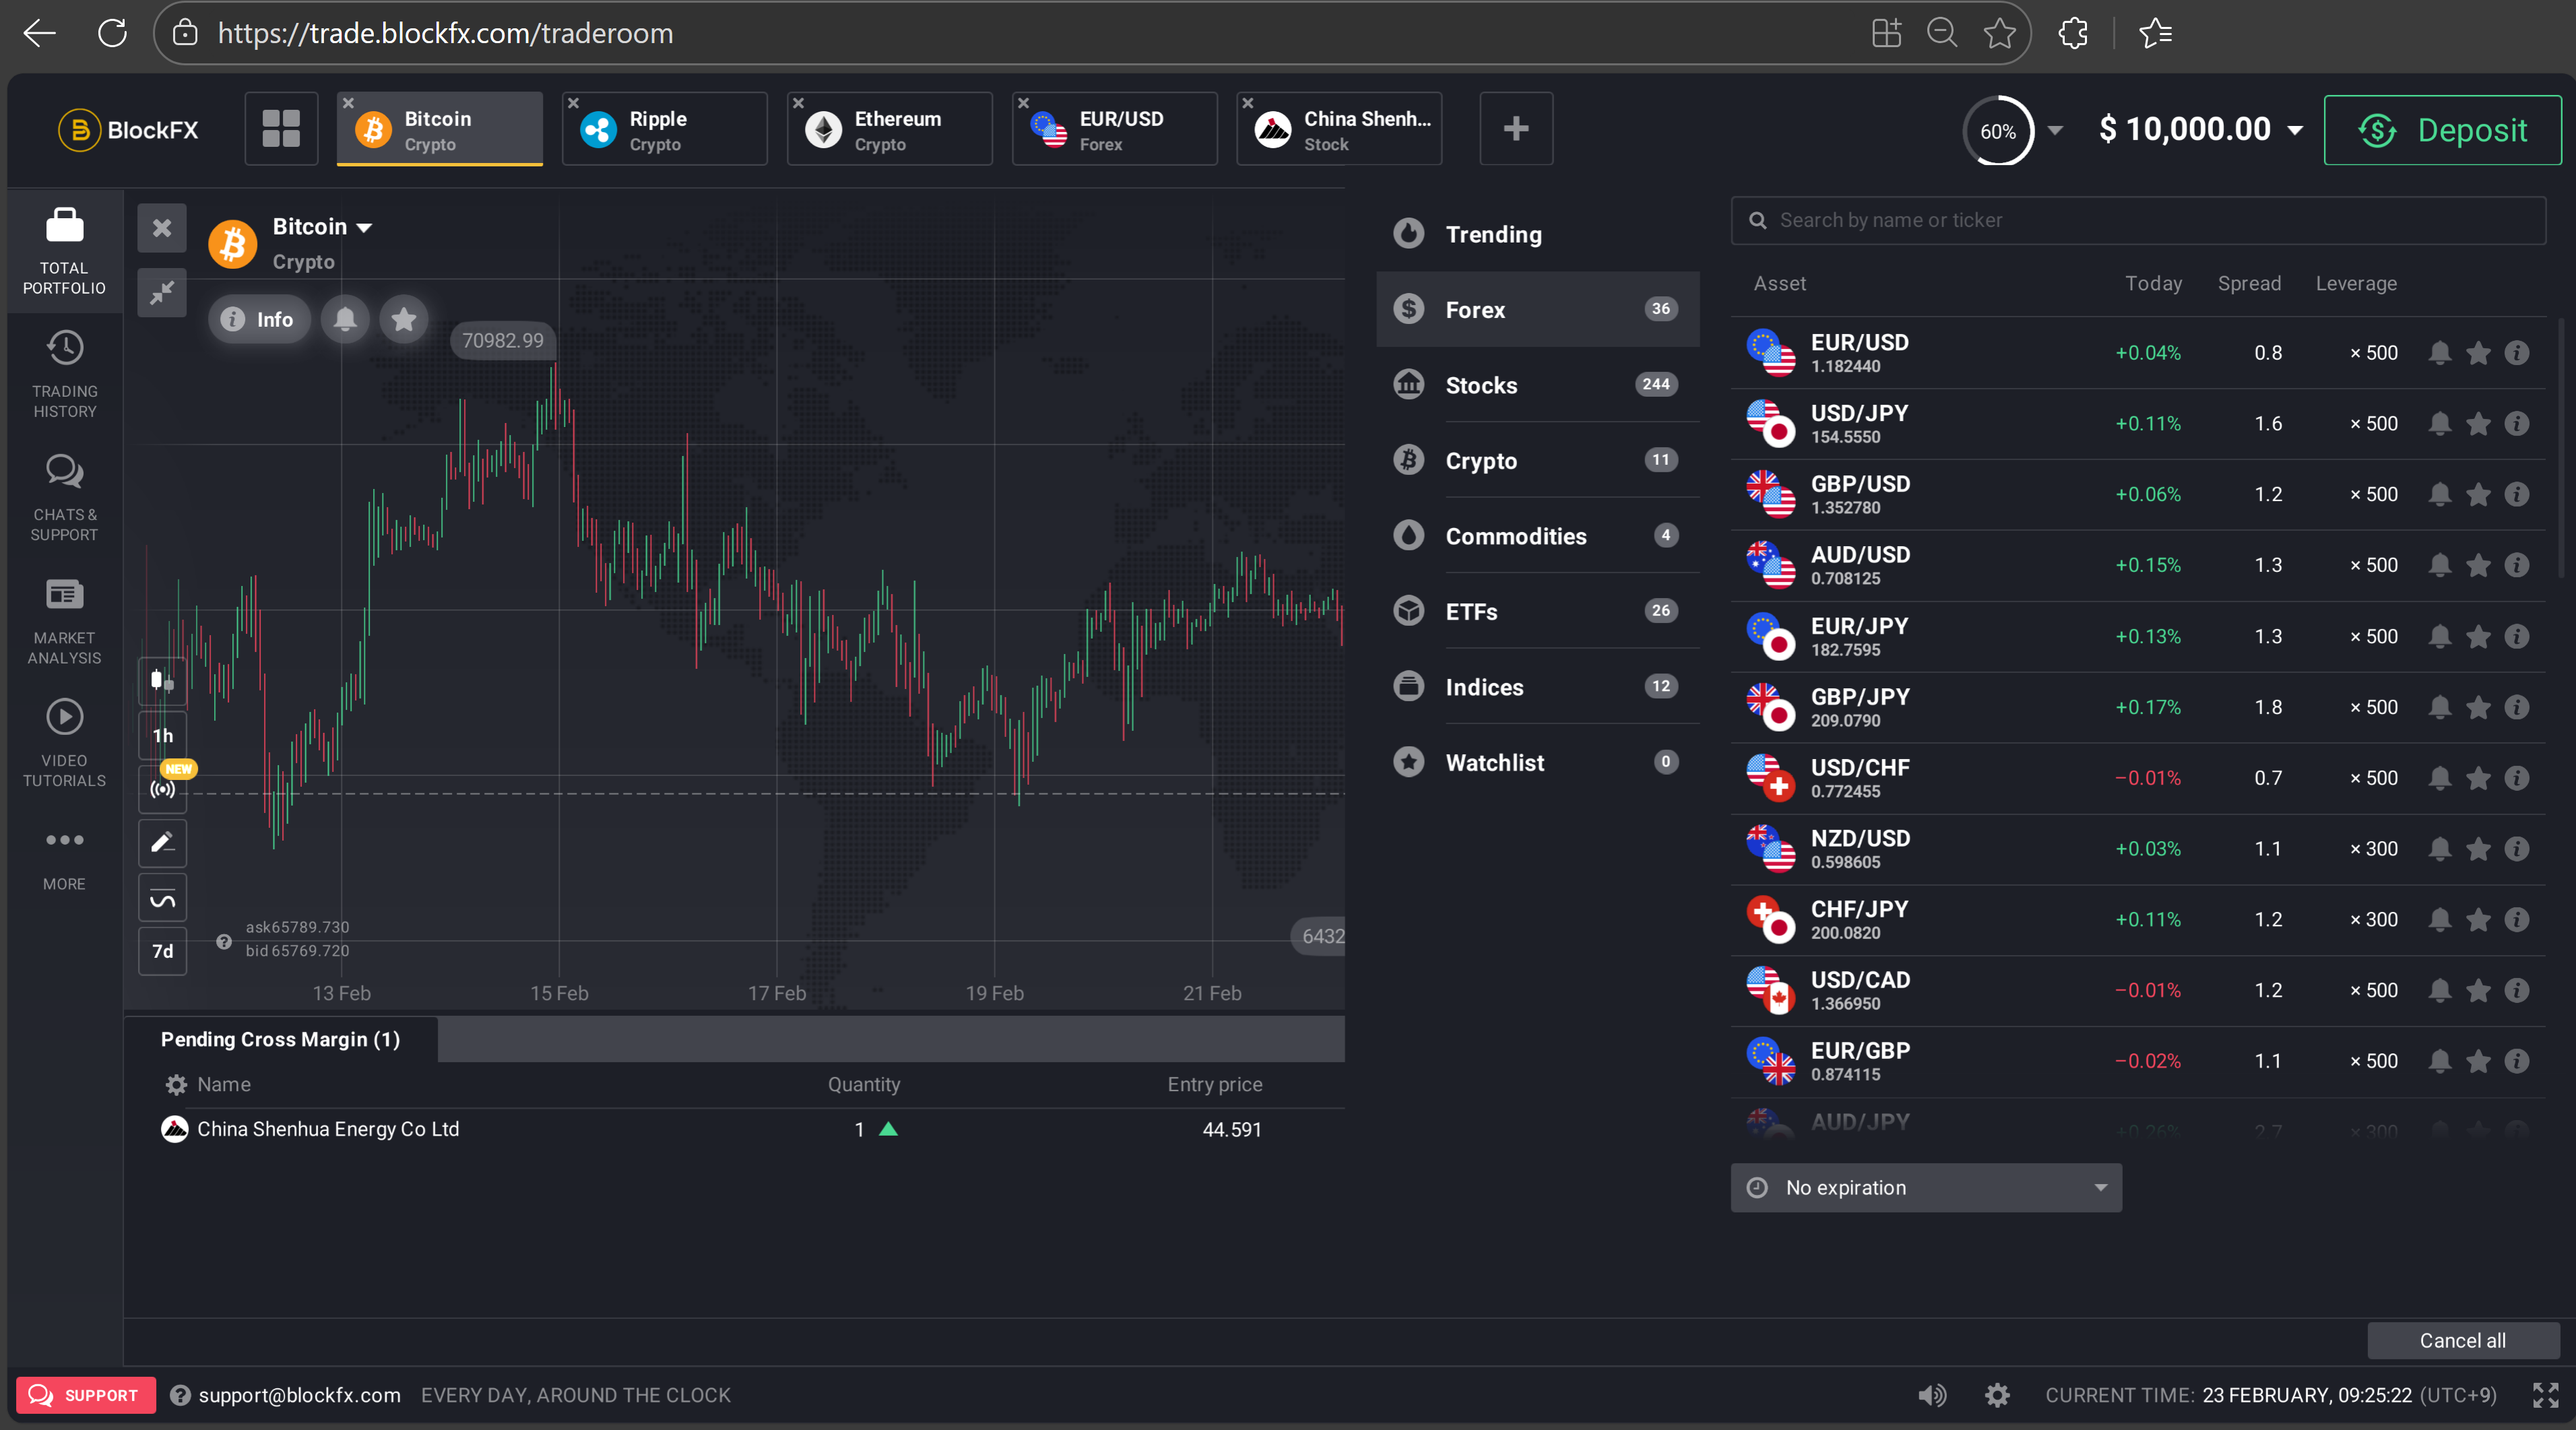The width and height of the screenshot is (2576, 1430).
Task: Open info for USD/CAD row
Action: coord(2517,990)
